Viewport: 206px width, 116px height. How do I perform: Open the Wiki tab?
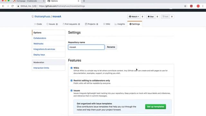(x=107, y=24)
